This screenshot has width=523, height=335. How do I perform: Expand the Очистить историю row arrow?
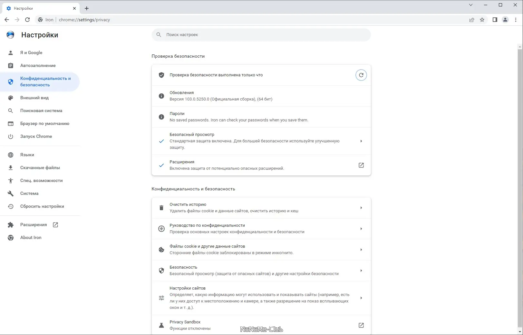point(361,208)
